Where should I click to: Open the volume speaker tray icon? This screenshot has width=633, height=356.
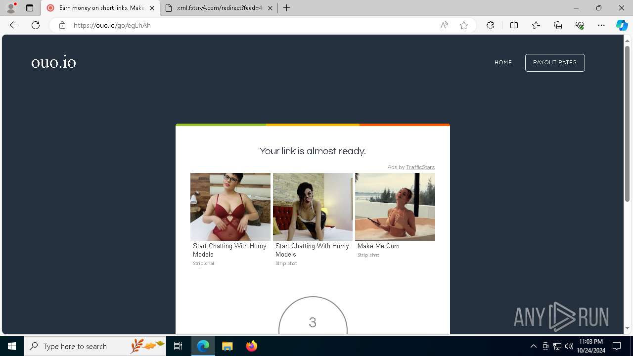[569, 346]
